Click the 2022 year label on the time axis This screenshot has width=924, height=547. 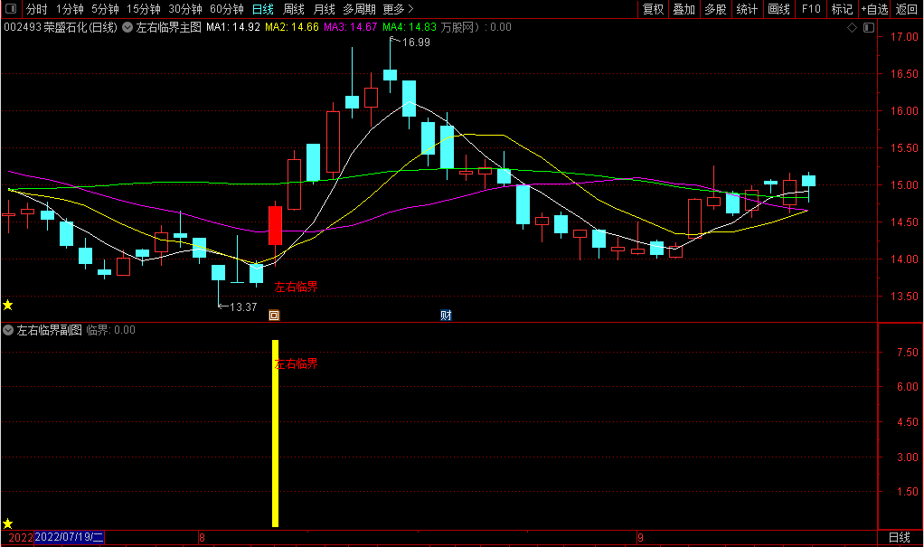tap(21, 538)
